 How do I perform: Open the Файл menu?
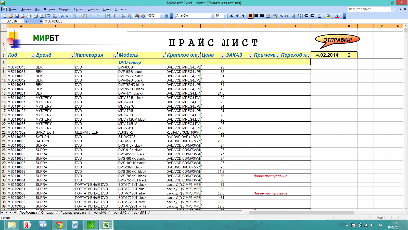click(13, 9)
